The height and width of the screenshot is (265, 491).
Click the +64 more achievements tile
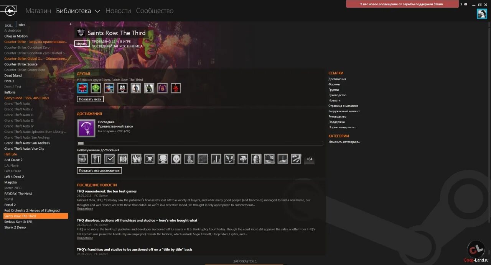coord(309,159)
